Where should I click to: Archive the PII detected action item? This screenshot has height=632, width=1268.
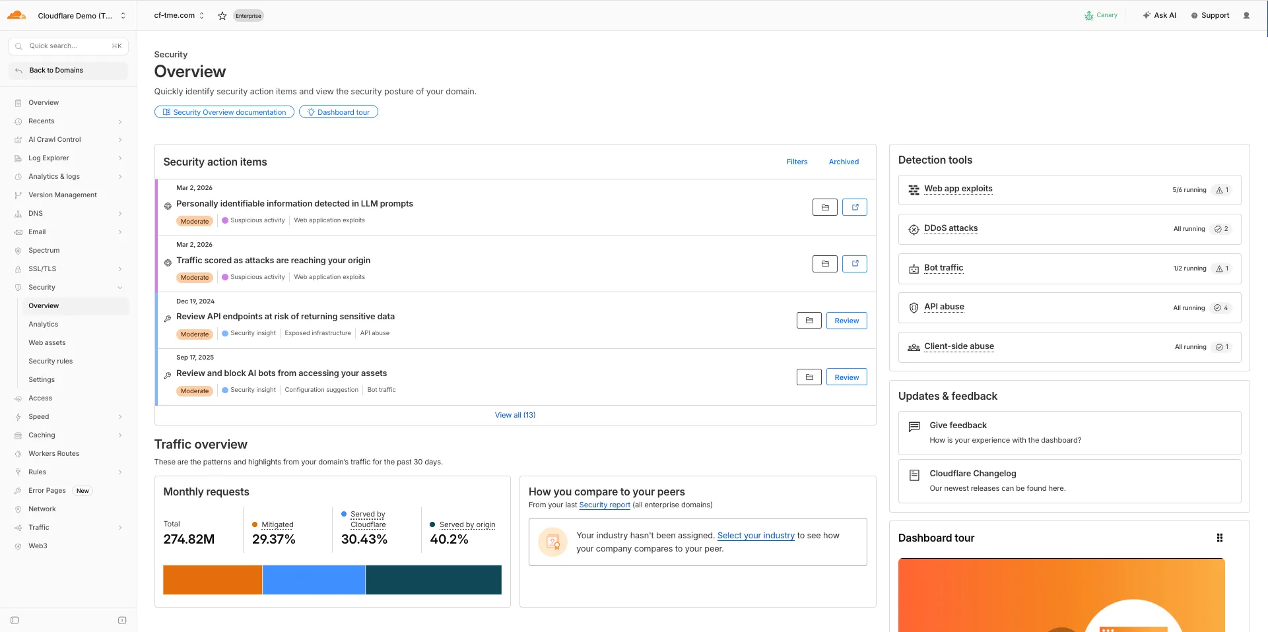(824, 206)
